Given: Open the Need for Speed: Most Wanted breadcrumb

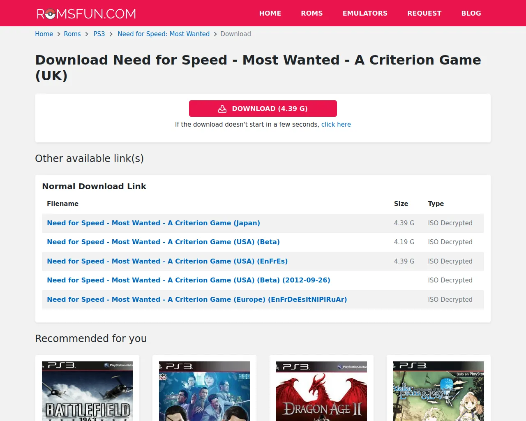Looking at the screenshot, I should coord(164,34).
